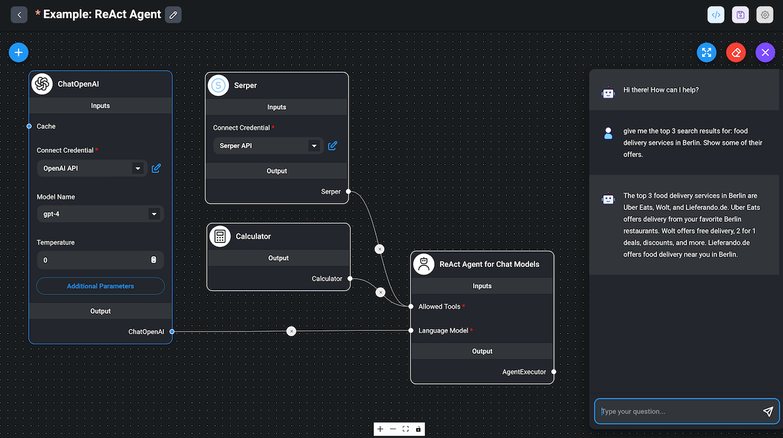Rename the chatflow with the edit pencil
This screenshot has width=783, height=438.
click(172, 14)
